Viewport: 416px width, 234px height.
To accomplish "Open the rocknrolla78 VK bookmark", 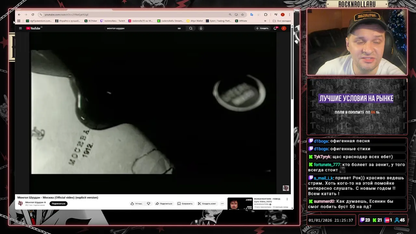I will pyautogui.click(x=140, y=21).
